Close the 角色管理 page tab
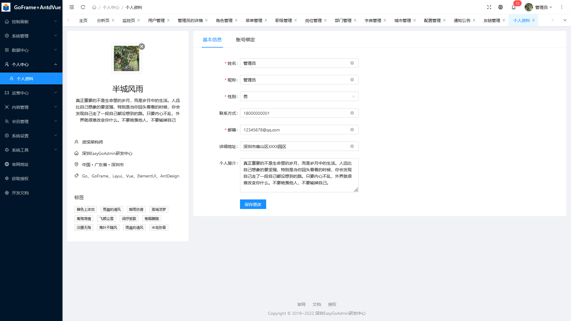The height and width of the screenshot is (321, 571). point(236,20)
